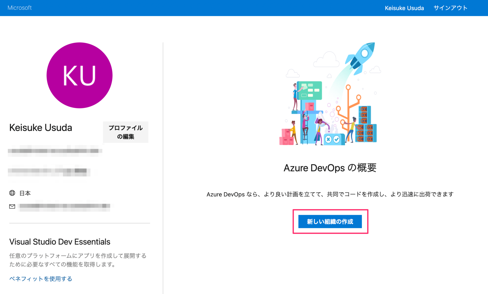Screen dimensions: 488x294
Task: Select the Keisuke Usuda profile name
Action: [x=40, y=127]
